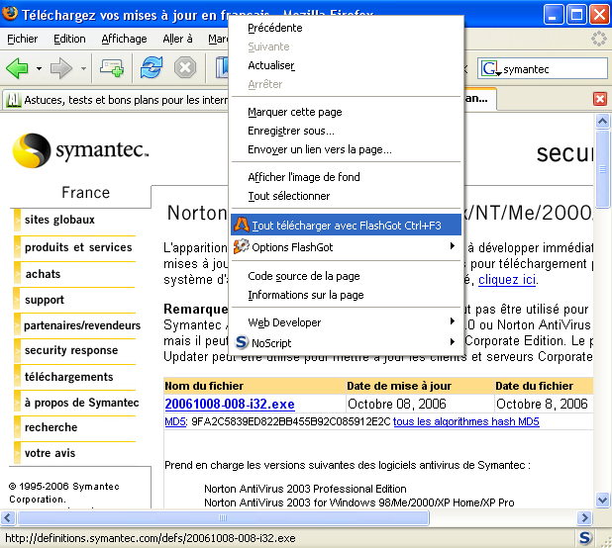Open the Affichage menu
The height and width of the screenshot is (548, 612).
[124, 39]
